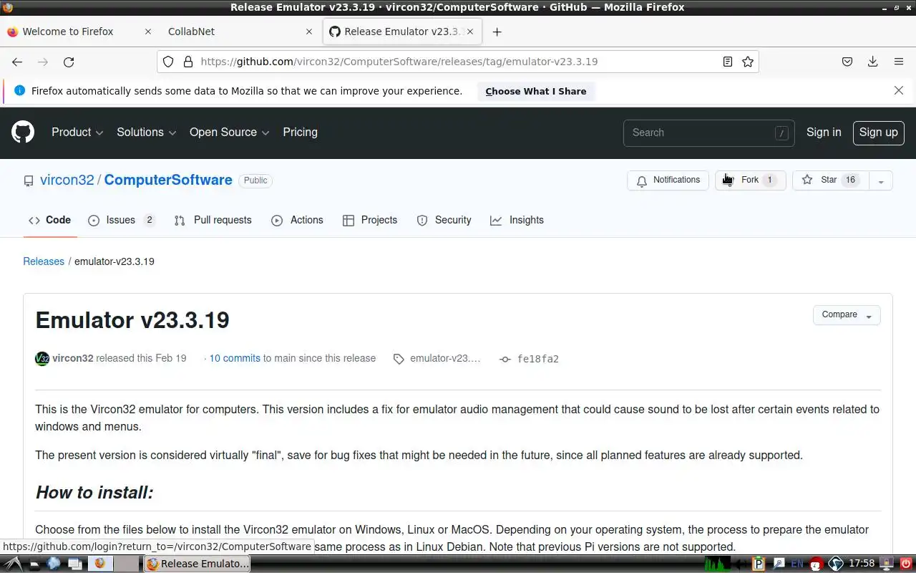Switch to Welcome to Firefox tab
The height and width of the screenshot is (573, 916).
(x=68, y=32)
